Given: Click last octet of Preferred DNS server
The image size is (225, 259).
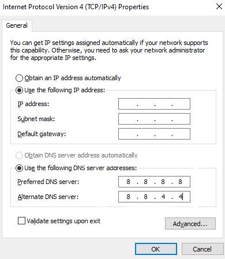Looking at the screenshot, I should [x=180, y=182].
